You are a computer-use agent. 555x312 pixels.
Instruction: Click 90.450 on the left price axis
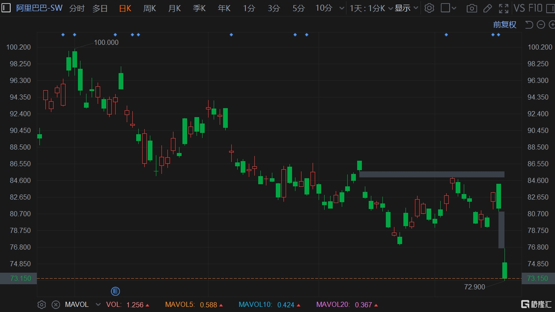pos(21,130)
